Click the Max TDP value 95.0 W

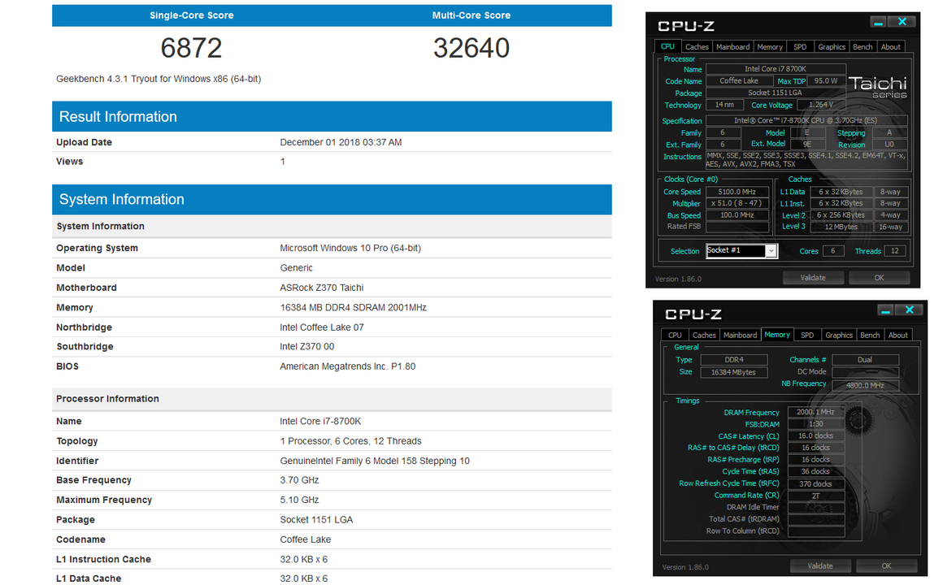tap(826, 80)
